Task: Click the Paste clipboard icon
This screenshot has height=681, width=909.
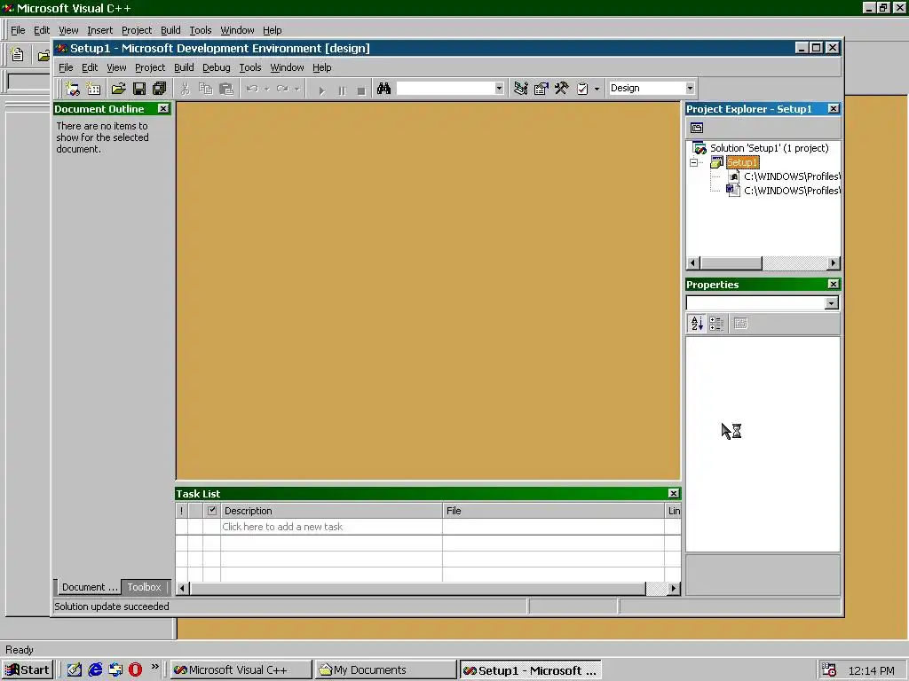Action: pos(226,89)
